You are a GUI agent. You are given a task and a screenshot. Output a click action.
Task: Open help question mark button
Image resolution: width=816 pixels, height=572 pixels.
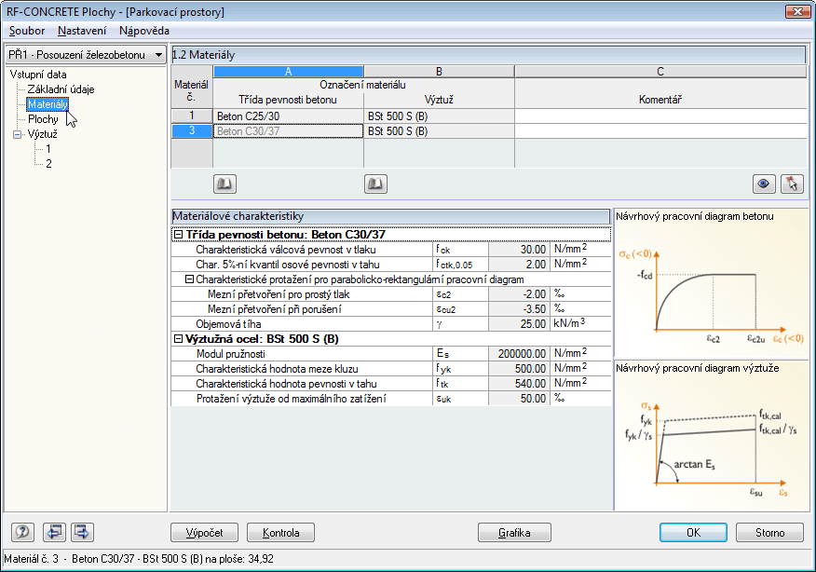click(22, 532)
